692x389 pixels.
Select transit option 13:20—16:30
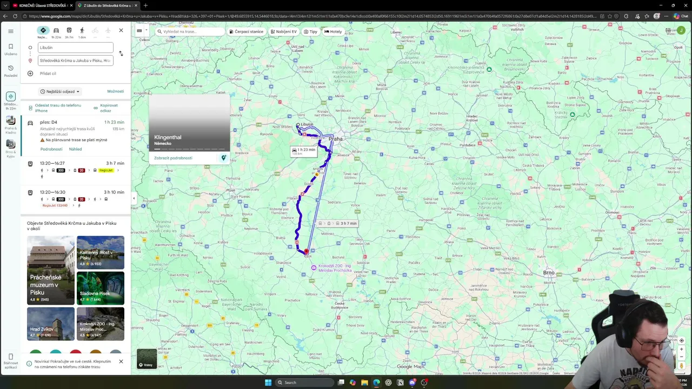[76, 199]
